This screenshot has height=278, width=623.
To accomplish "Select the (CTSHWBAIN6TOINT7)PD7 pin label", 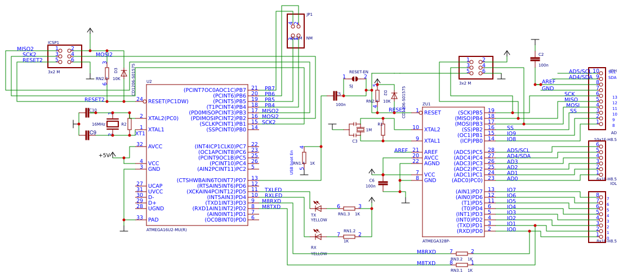I will (211, 180).
